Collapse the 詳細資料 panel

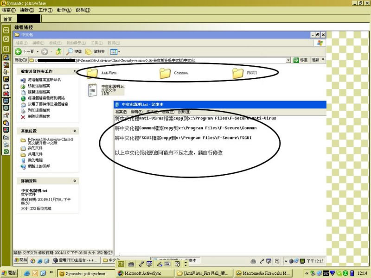pos(75,181)
